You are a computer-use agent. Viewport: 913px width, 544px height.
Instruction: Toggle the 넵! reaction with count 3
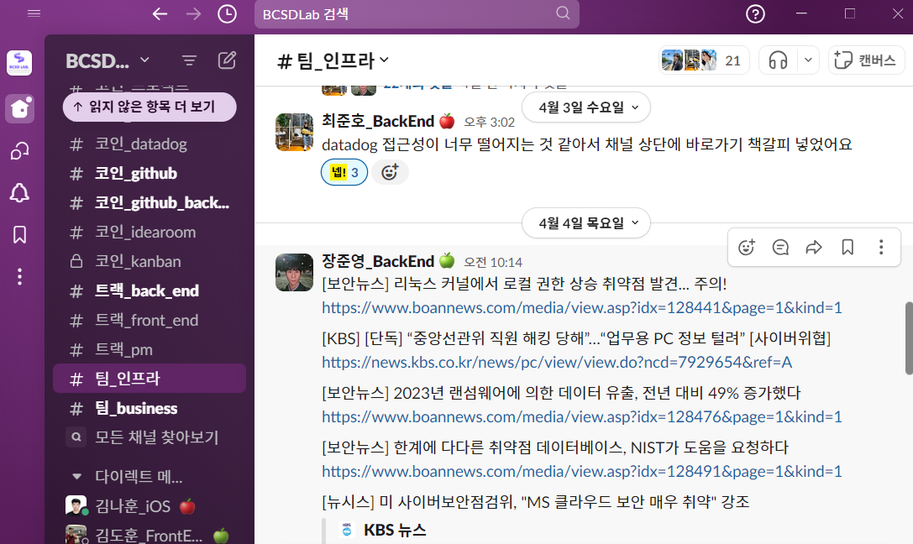(344, 172)
